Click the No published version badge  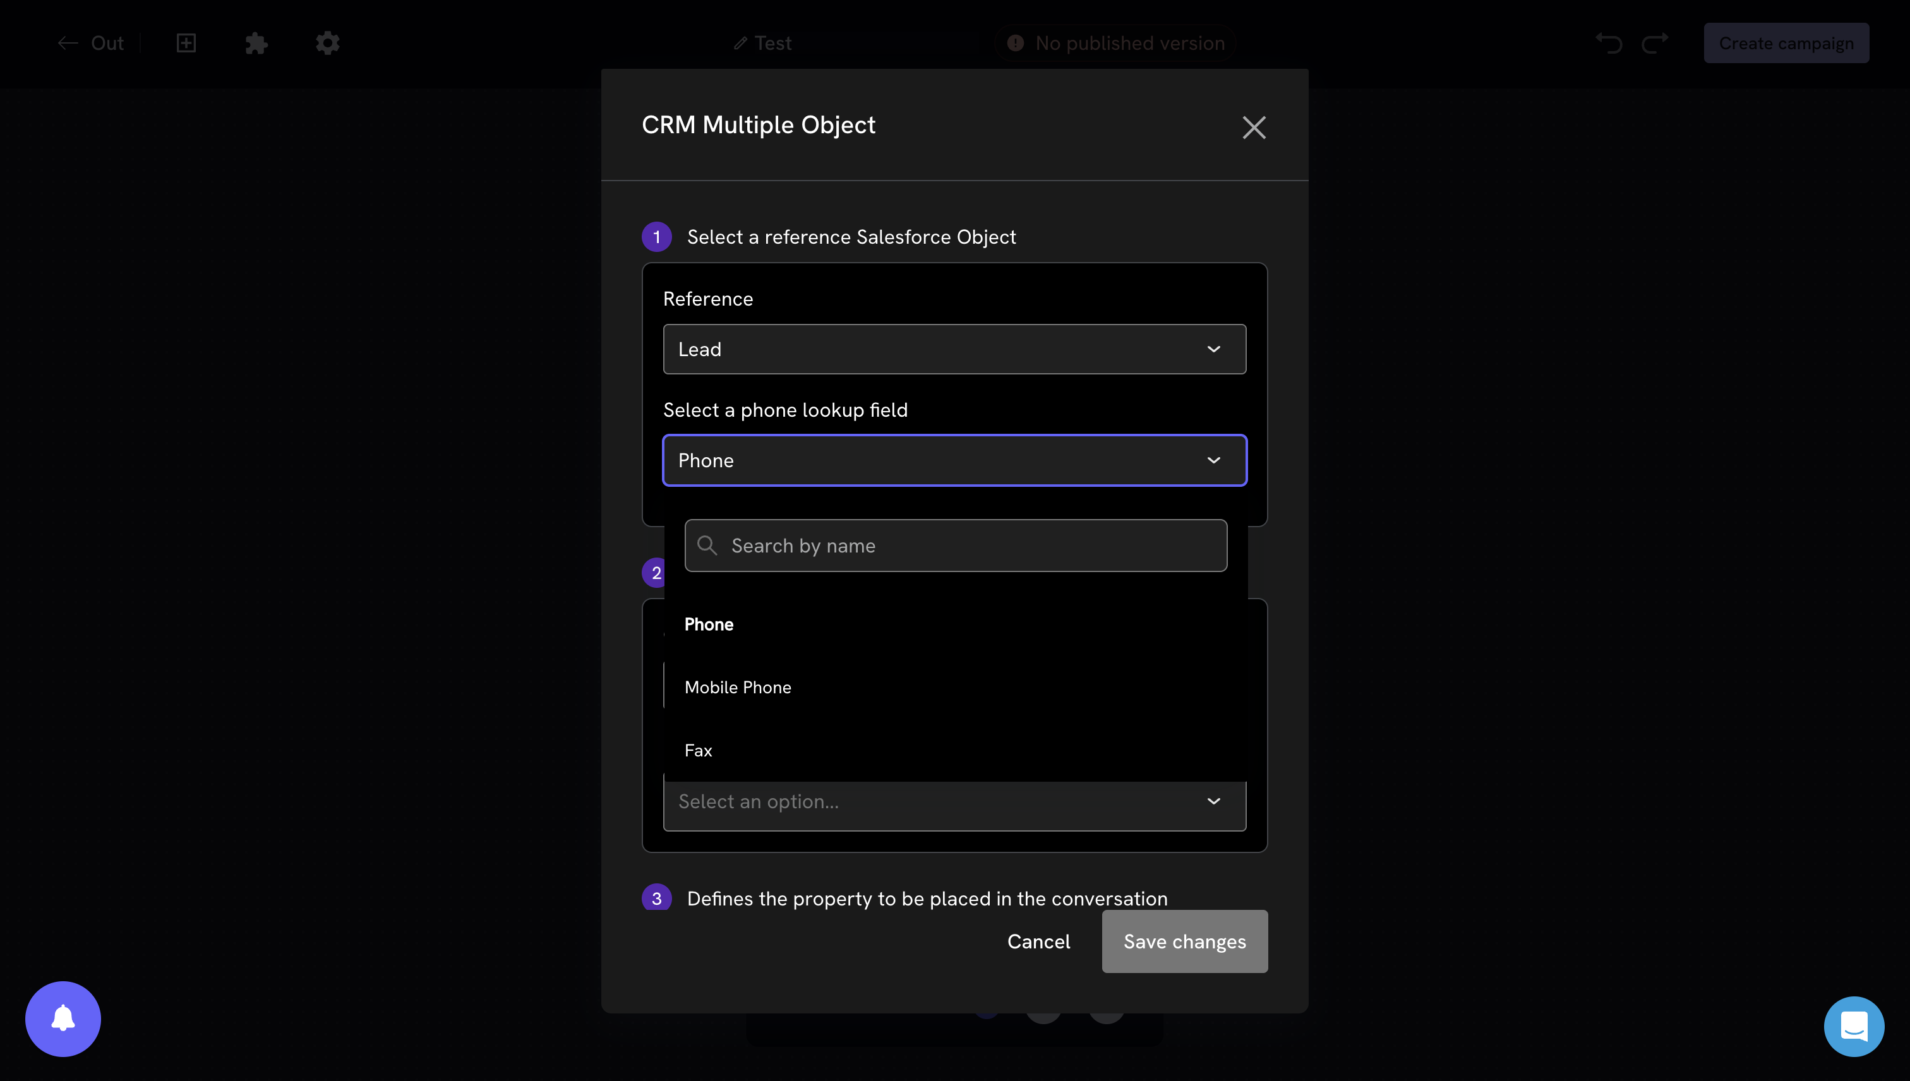pyautogui.click(x=1115, y=43)
